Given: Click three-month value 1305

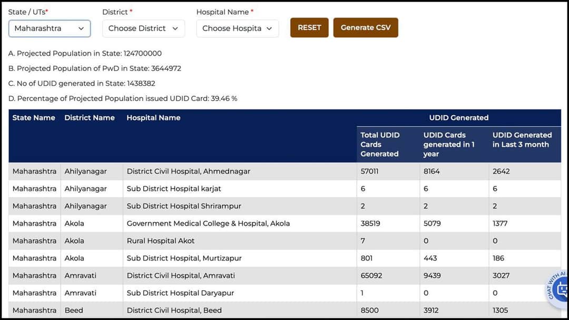Looking at the screenshot, I should (x=501, y=311).
